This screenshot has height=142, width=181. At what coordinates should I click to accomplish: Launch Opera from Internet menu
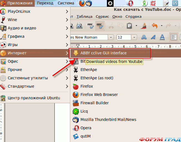pyautogui.click(x=126, y=128)
